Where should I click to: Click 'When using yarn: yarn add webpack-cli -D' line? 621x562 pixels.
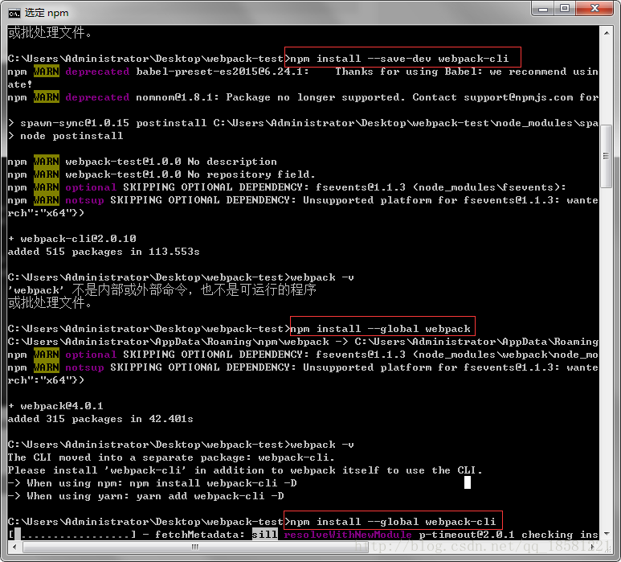pos(145,496)
